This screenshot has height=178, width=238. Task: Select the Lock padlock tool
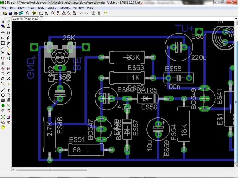pos(3,63)
